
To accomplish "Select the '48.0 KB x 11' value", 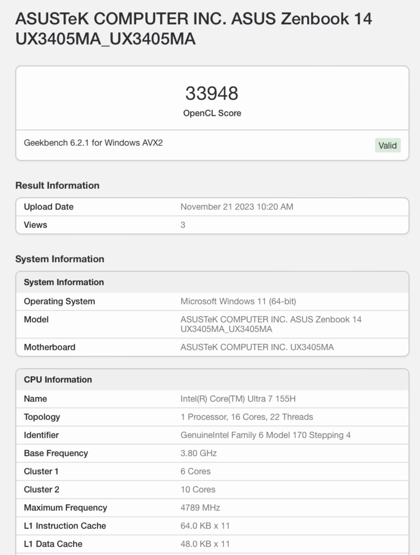I will tap(205, 544).
